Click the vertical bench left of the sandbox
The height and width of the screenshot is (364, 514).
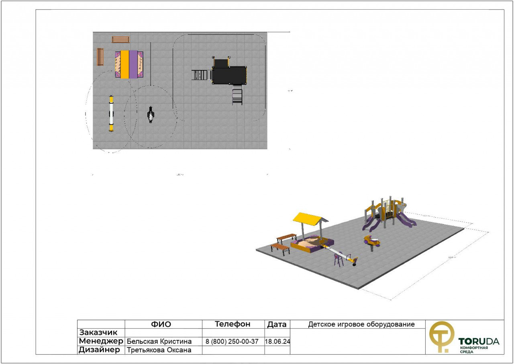point(100,57)
